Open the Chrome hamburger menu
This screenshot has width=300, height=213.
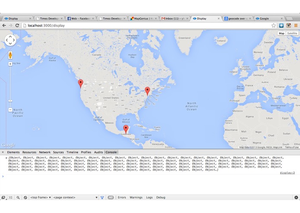tap(296, 25)
